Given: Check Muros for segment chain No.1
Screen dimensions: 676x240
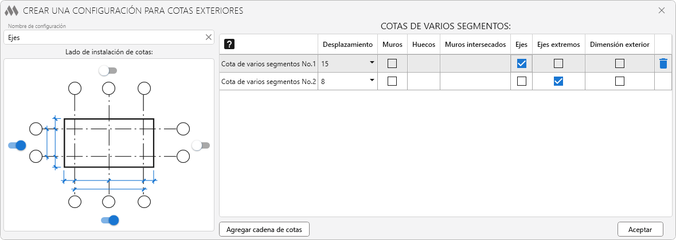Looking at the screenshot, I should point(392,63).
